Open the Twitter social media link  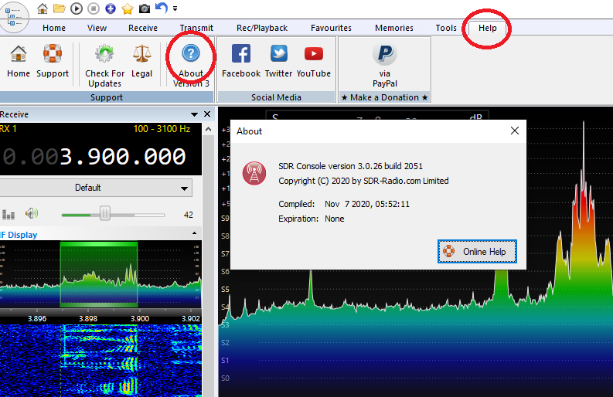click(278, 54)
